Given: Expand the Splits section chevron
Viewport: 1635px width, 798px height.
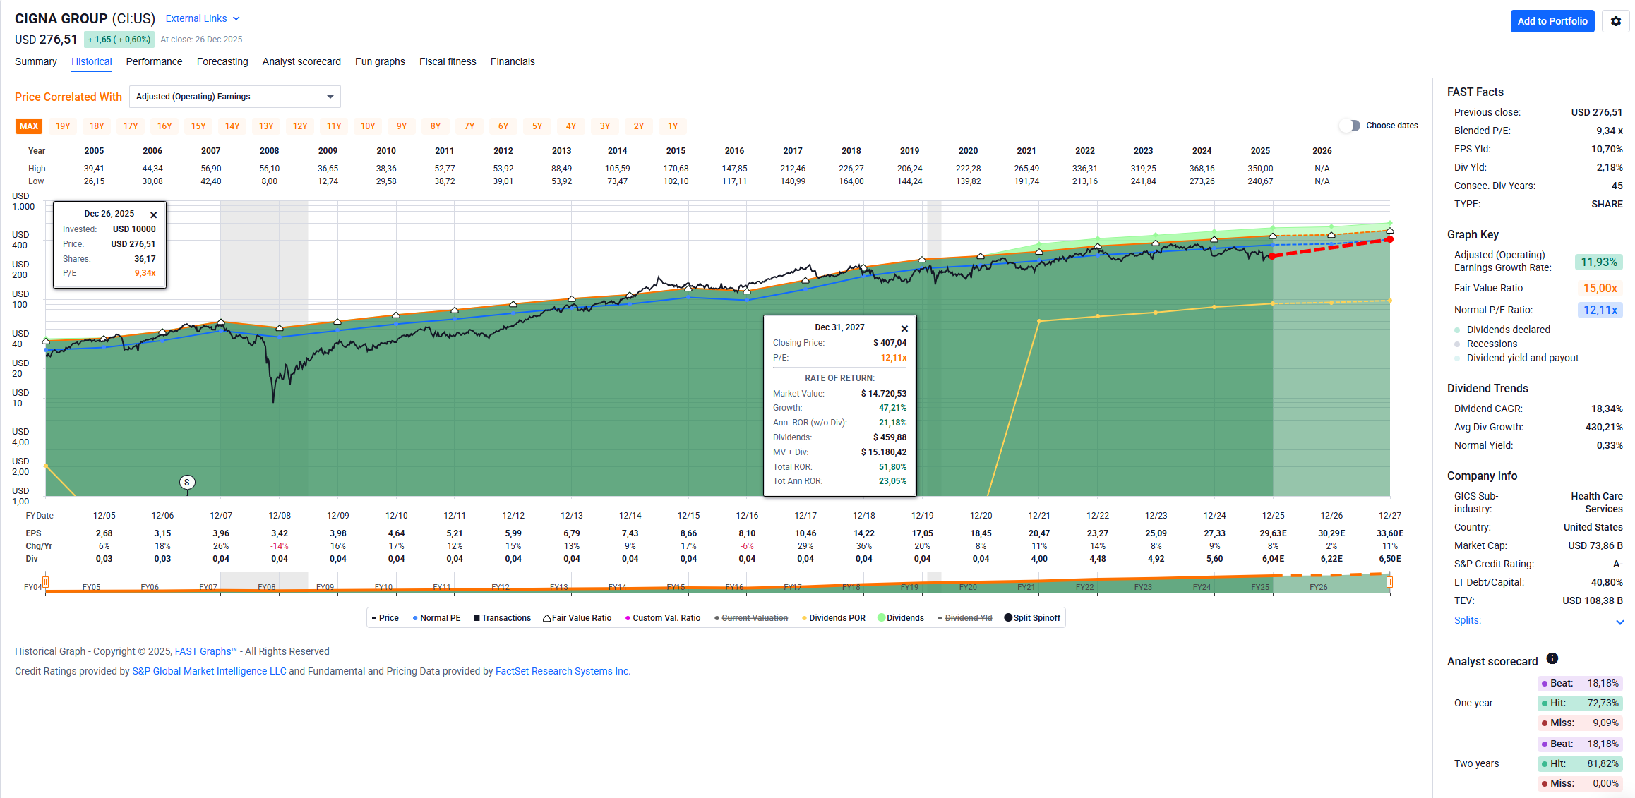Looking at the screenshot, I should [x=1619, y=622].
